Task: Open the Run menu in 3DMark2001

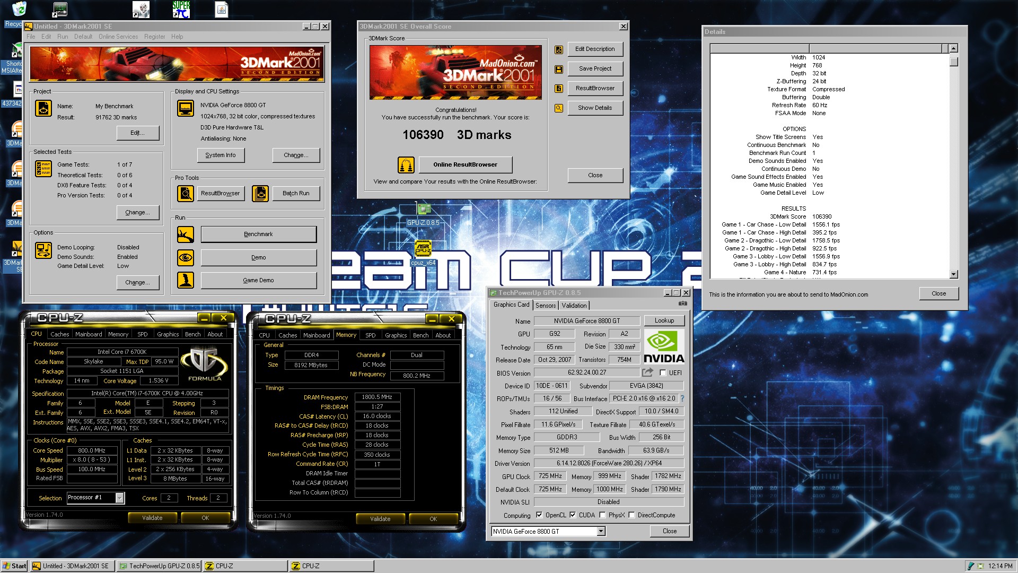Action: 63,37
